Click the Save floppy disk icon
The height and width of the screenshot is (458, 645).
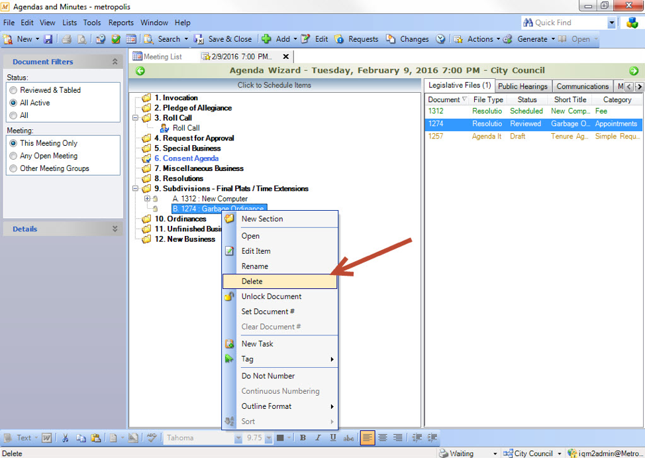pos(48,39)
